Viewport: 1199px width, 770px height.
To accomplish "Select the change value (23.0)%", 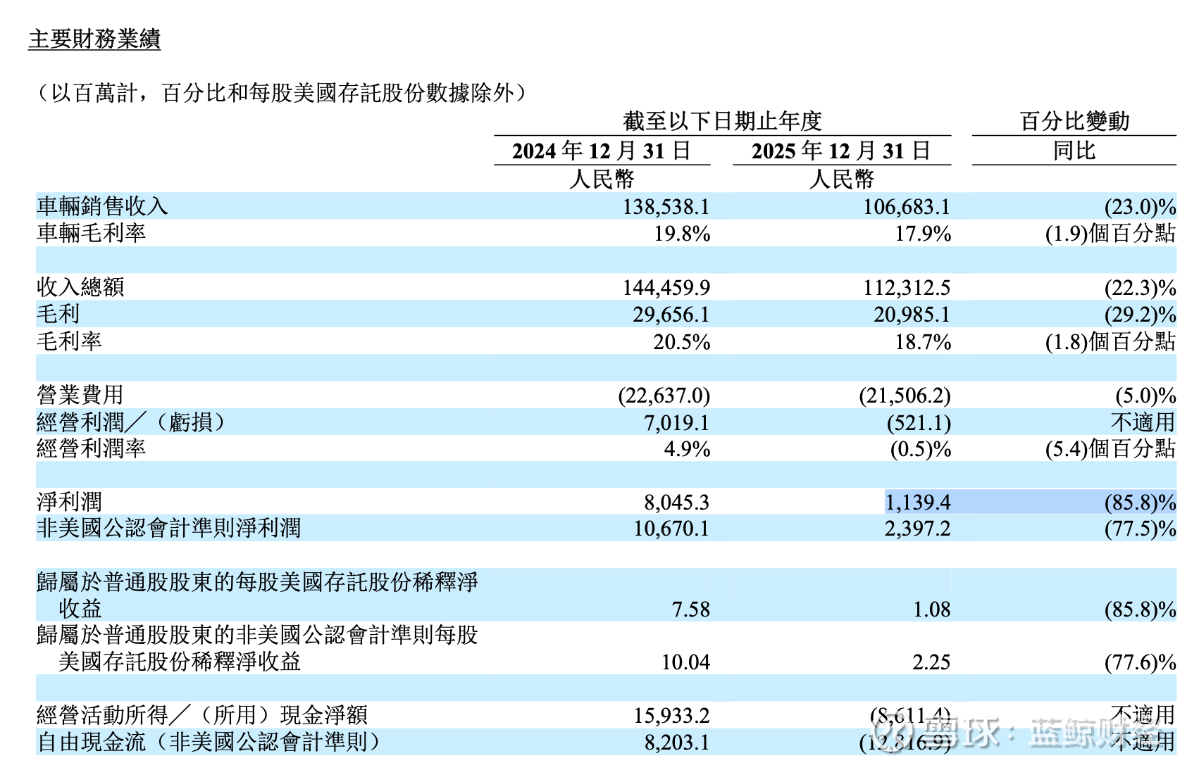I will point(1140,207).
